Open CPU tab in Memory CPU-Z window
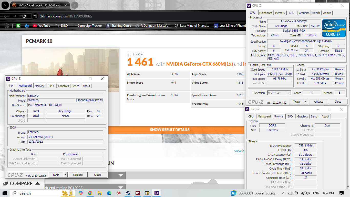This screenshot has height=197, width=350. (x=251, y=116)
